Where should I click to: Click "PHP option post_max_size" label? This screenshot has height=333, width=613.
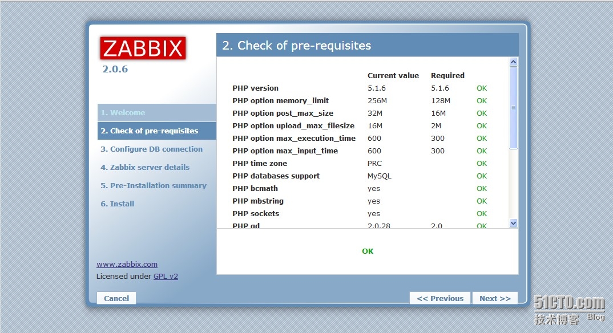coord(283,113)
